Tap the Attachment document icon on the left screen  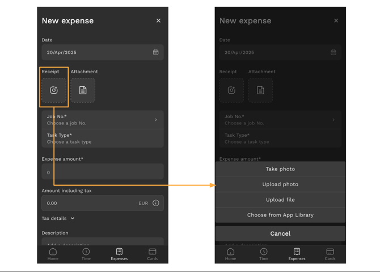pyautogui.click(x=83, y=90)
